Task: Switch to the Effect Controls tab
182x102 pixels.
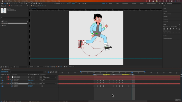Action: (x=16, y=6)
